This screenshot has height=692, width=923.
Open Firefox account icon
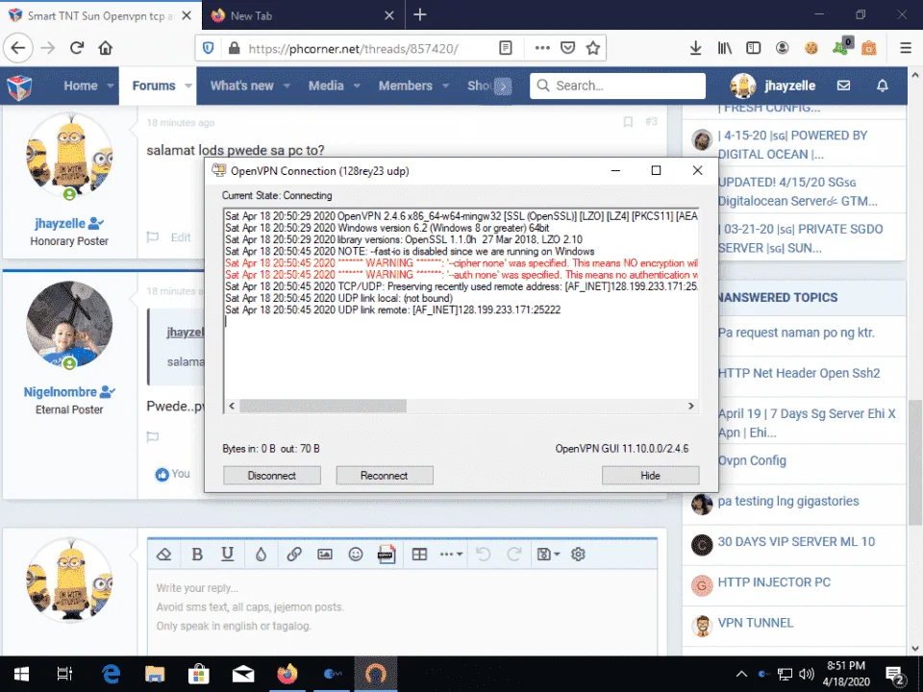(782, 48)
